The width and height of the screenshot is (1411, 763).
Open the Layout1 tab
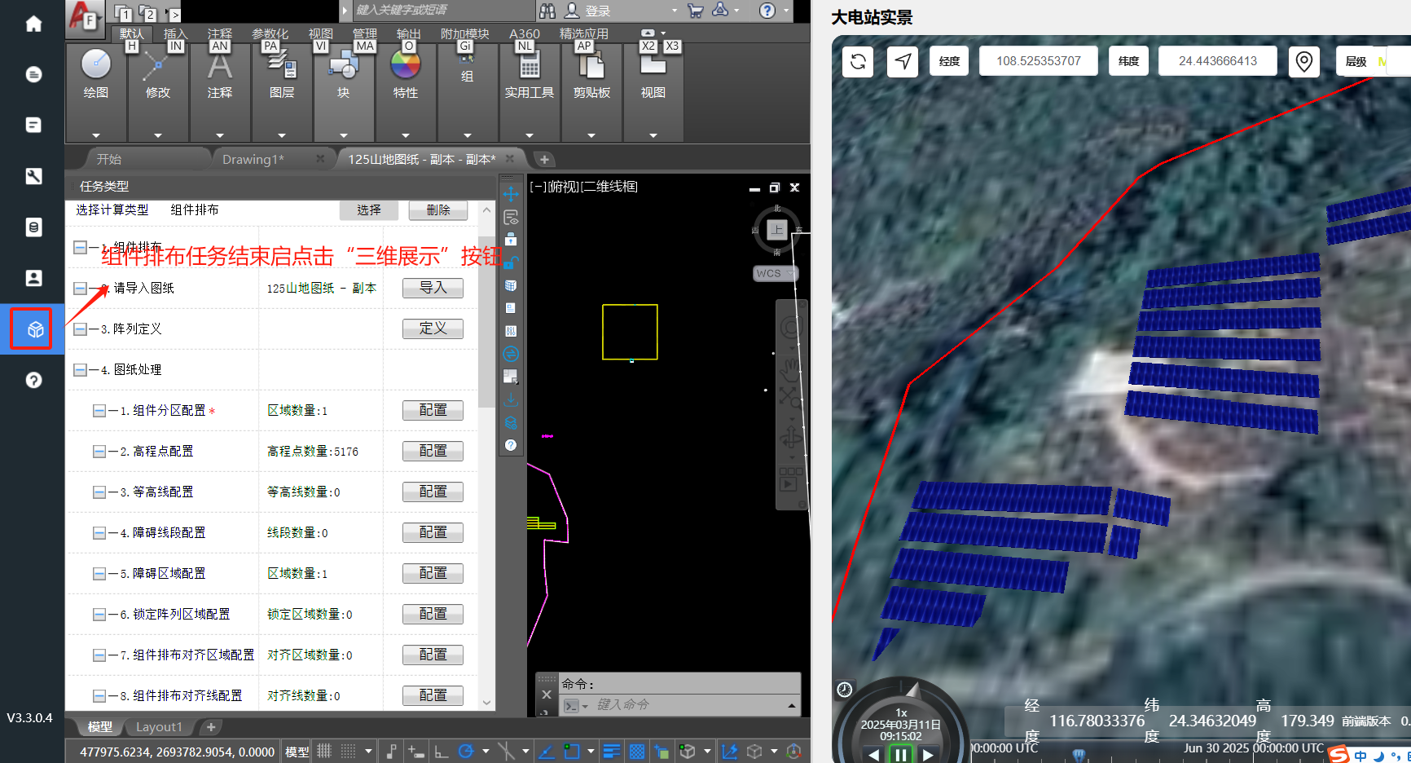[x=159, y=726]
